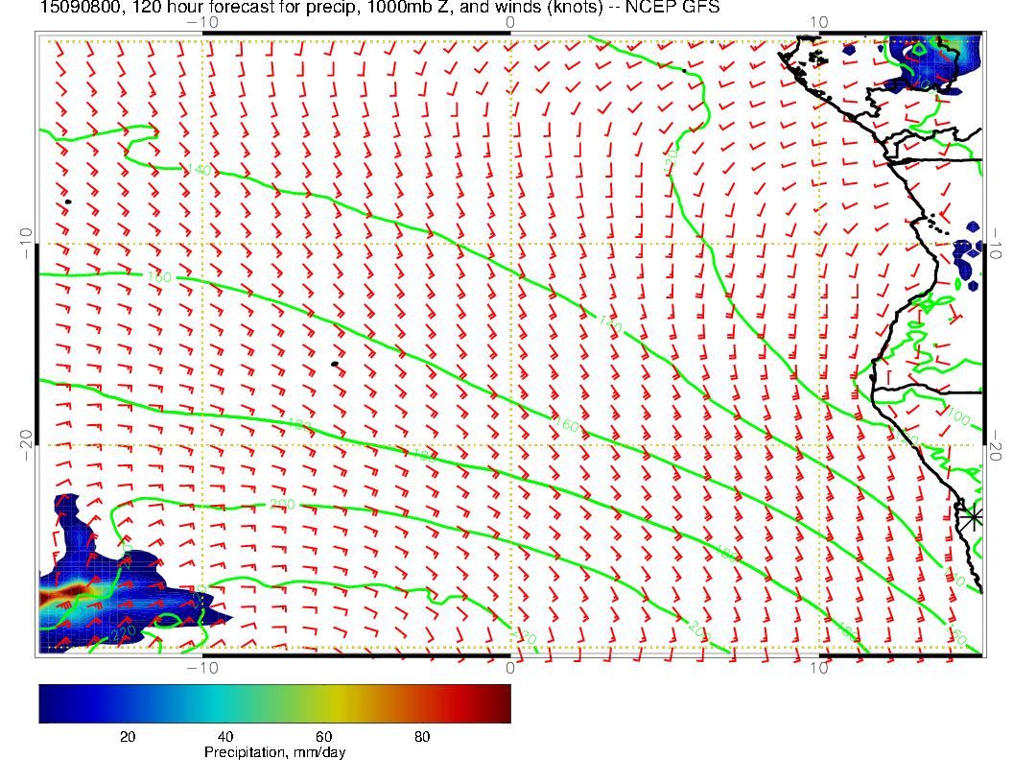Viewport: 1013px width, 783px height.
Task: Click the black asterisk marker on the coast
Action: click(x=973, y=516)
